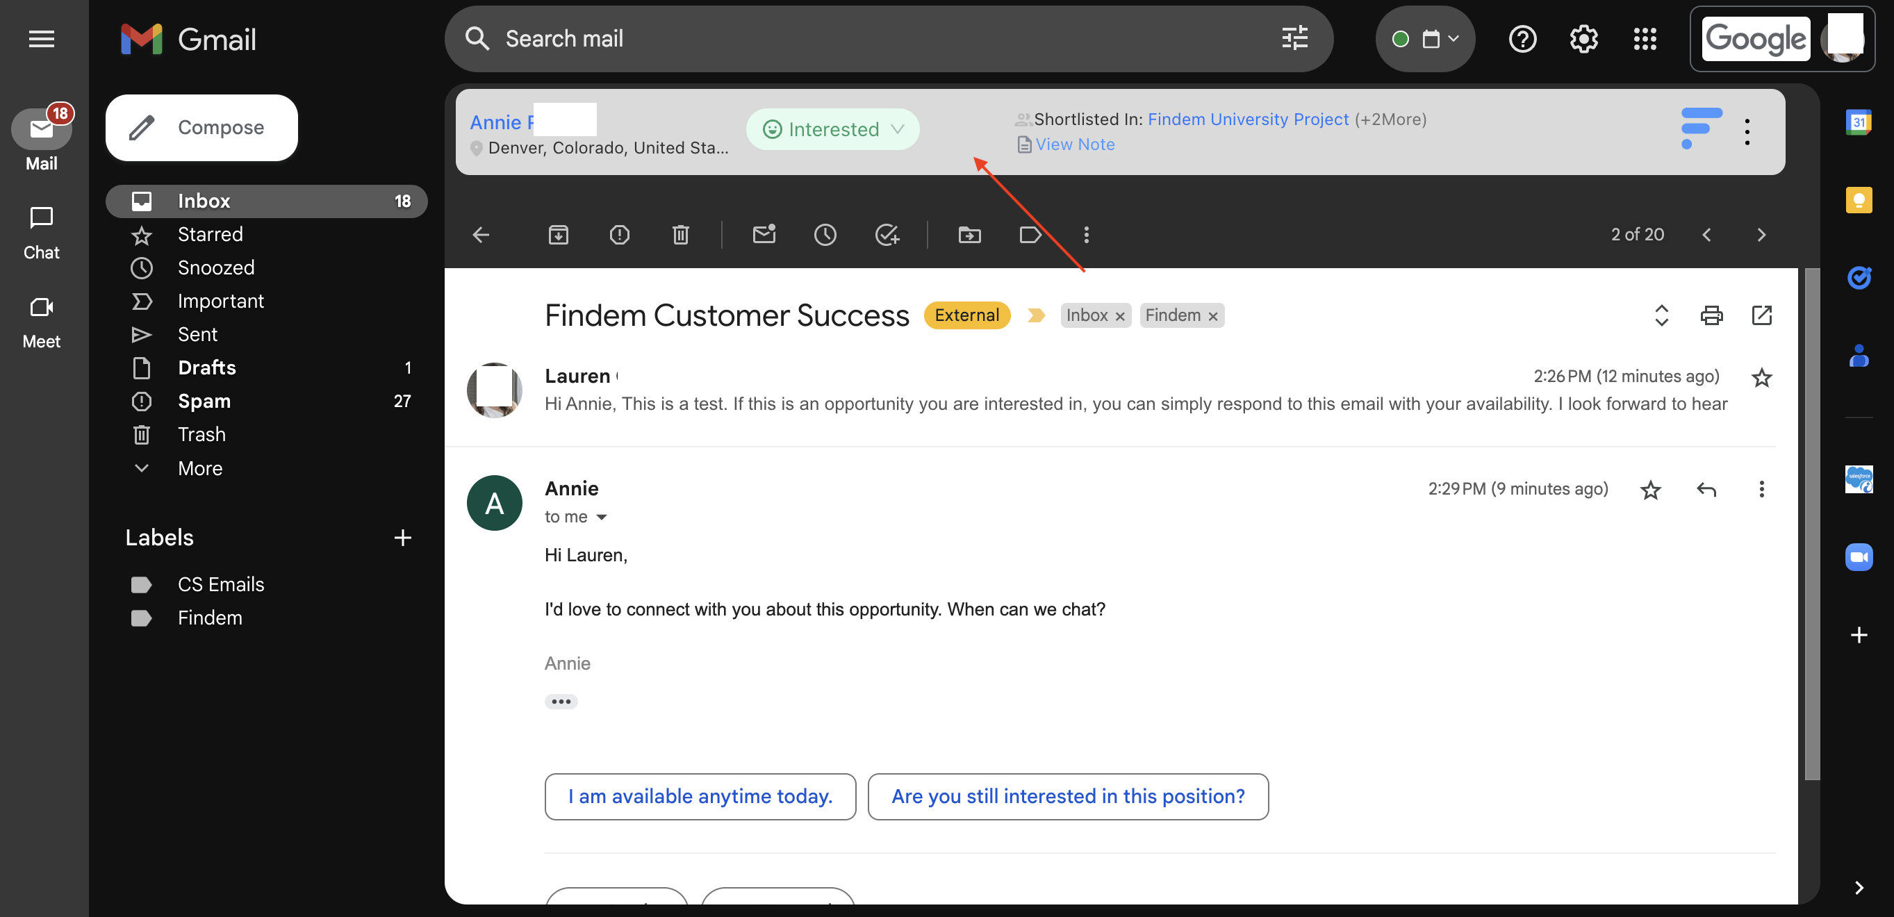Open the Labels tag icon in toolbar
Screen dimensions: 1894x917
(x=1030, y=235)
